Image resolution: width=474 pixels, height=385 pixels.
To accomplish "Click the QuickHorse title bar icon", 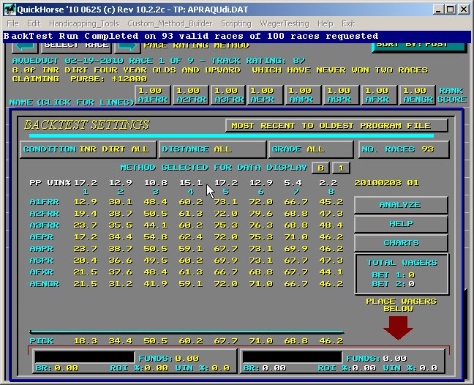I will tap(9, 9).
